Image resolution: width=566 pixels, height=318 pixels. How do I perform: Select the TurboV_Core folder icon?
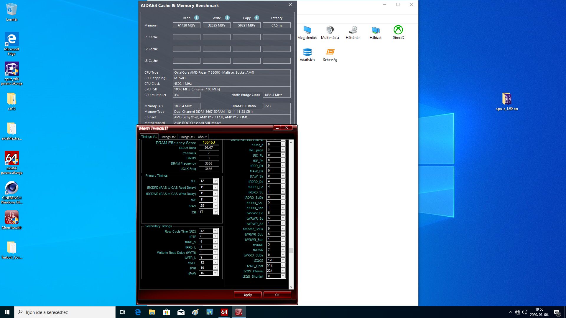(11, 250)
